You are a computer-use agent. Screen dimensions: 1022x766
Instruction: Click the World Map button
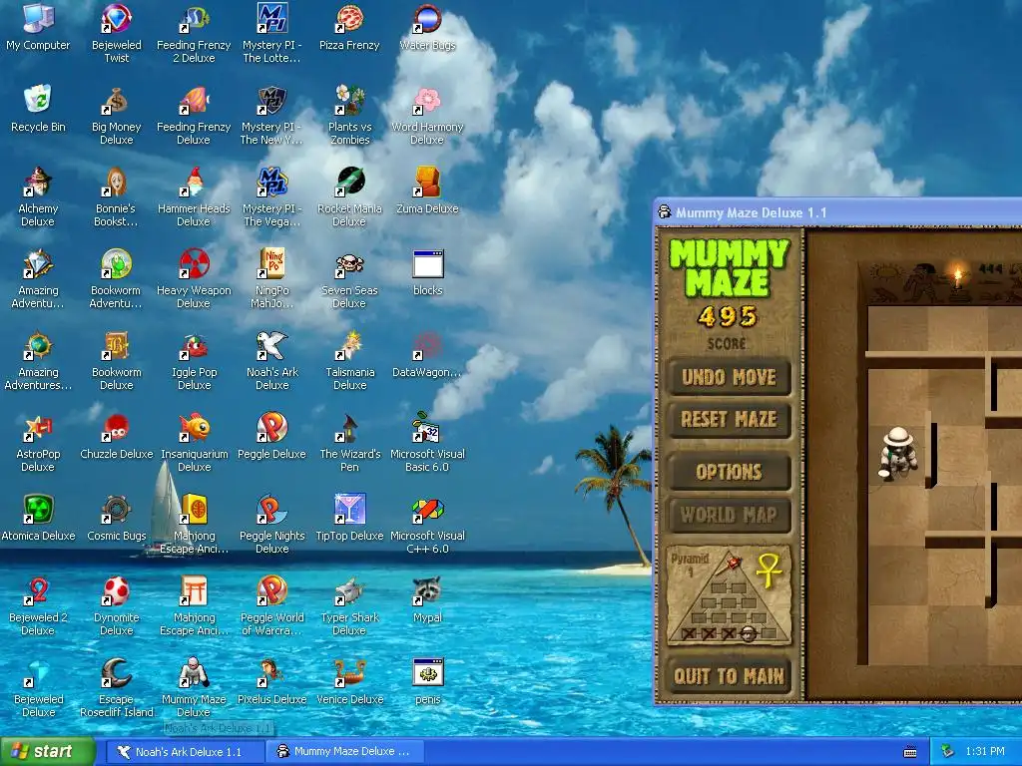click(729, 516)
